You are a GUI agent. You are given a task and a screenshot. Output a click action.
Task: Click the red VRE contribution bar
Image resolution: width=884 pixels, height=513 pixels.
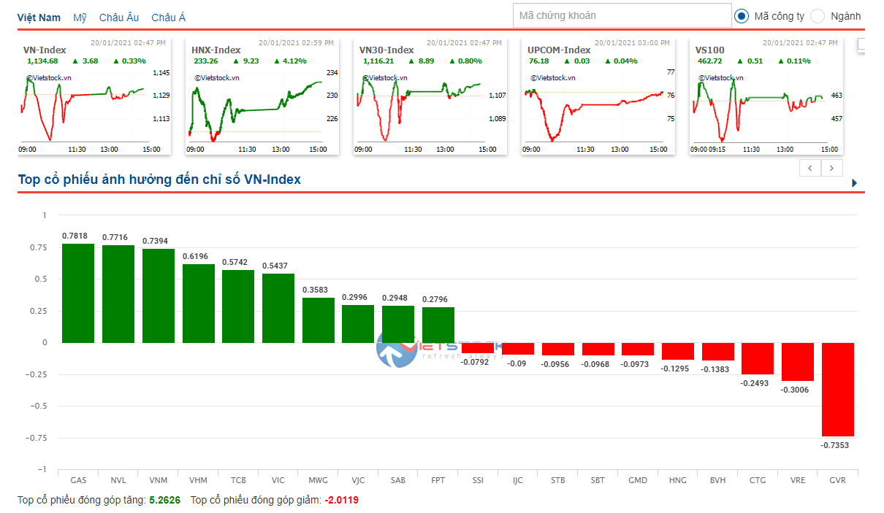click(x=797, y=361)
